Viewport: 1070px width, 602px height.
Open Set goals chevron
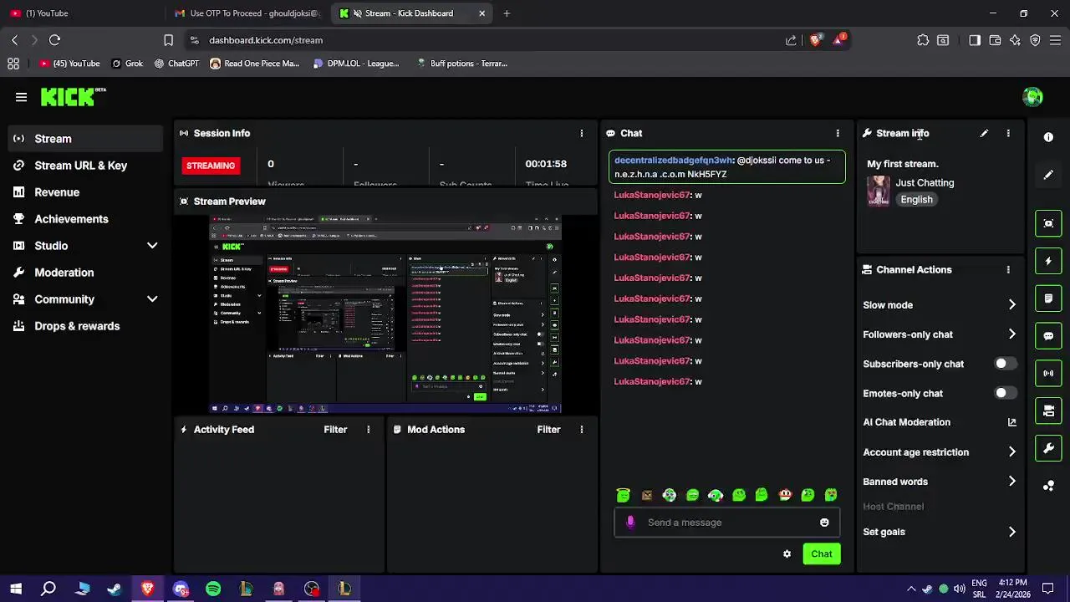click(x=1011, y=532)
